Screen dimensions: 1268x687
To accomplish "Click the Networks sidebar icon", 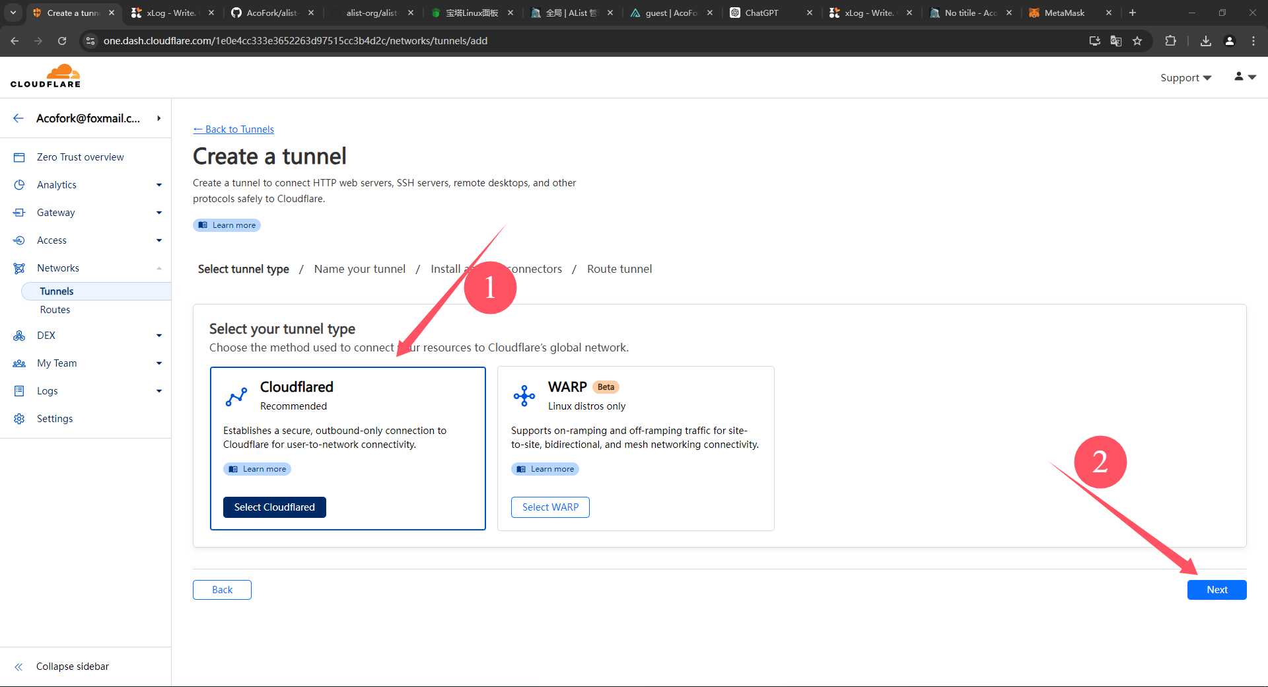I will (19, 268).
